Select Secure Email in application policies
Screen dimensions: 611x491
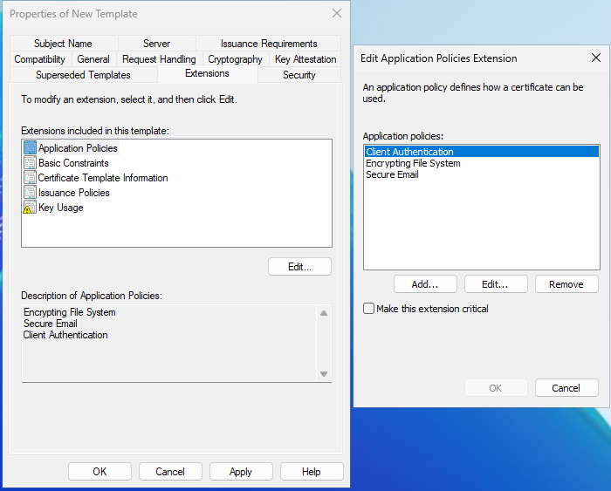pos(392,174)
